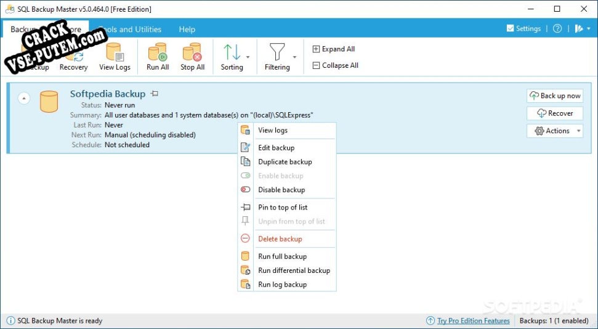Click 'SQL Backup Master is ready' status text
The image size is (598, 329).
pyautogui.click(x=60, y=321)
